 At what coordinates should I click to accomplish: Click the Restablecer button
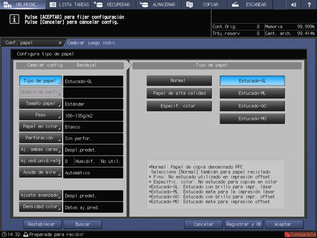[42, 225]
